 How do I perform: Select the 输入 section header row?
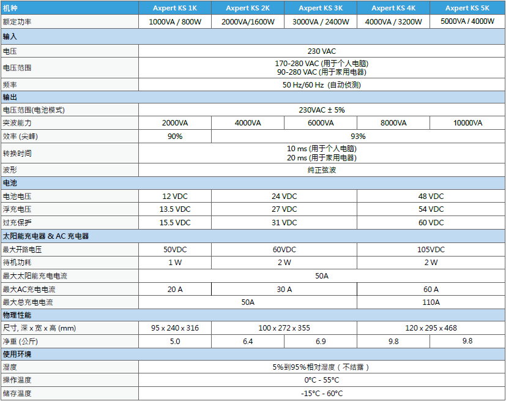pos(253,37)
